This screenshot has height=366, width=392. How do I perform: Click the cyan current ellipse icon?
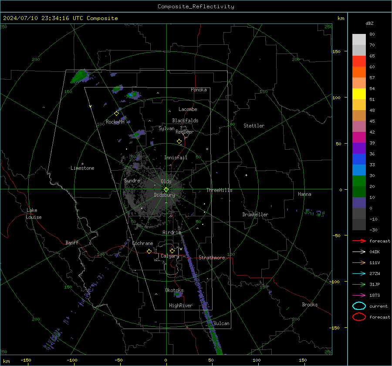[x=359, y=306]
